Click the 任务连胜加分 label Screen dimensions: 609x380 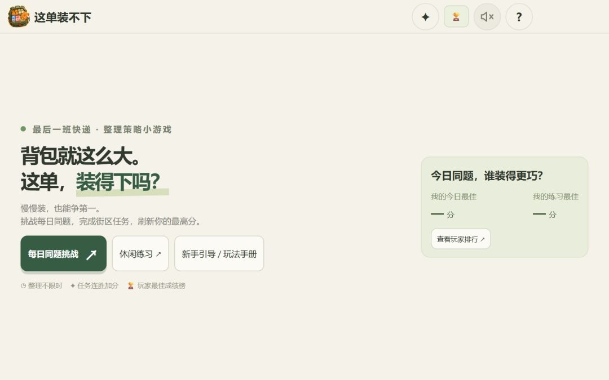[x=94, y=286]
